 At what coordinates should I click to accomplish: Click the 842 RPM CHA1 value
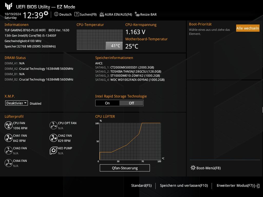point(19,141)
